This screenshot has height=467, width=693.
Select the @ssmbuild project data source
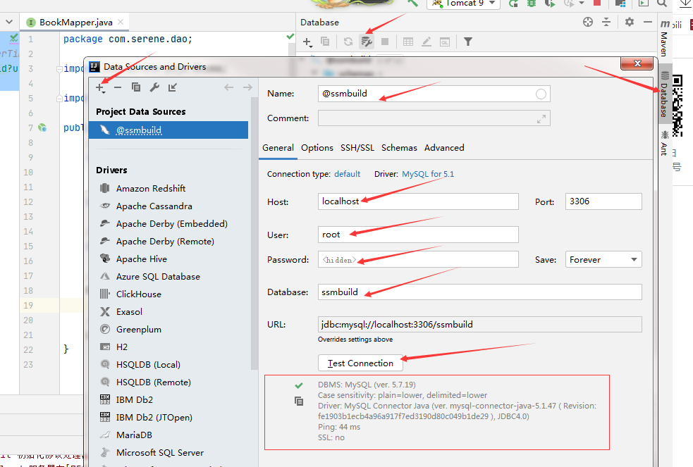pyautogui.click(x=168, y=130)
